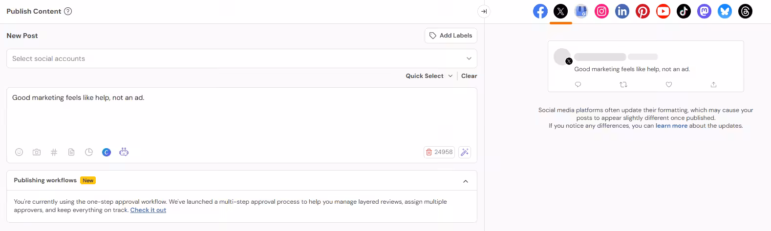Viewport: 771px width, 231px height.
Task: Add media with the camera icon
Action: pos(37,152)
